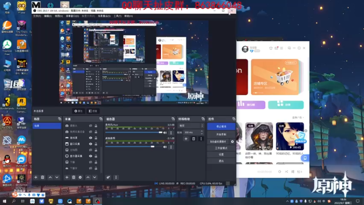Open 视图(V) menu in OBS
Viewport: 364px width, 205px height.
point(59,16)
